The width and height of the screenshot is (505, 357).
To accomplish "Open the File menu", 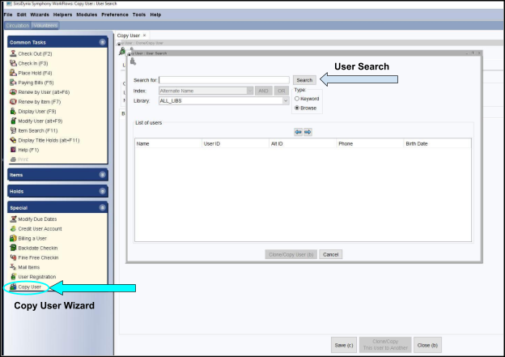I will [8, 15].
